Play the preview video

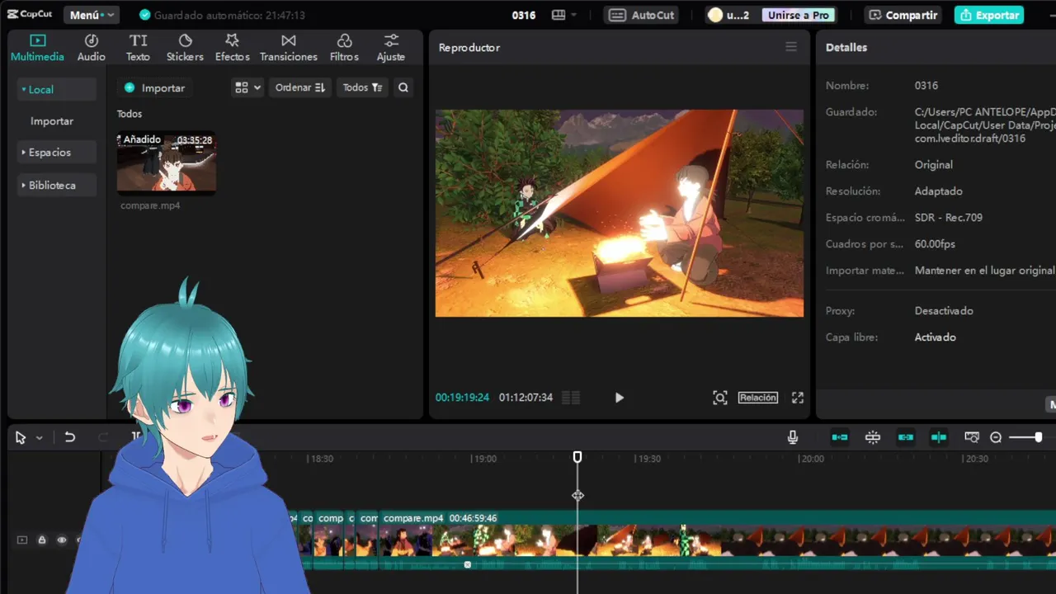[620, 398]
